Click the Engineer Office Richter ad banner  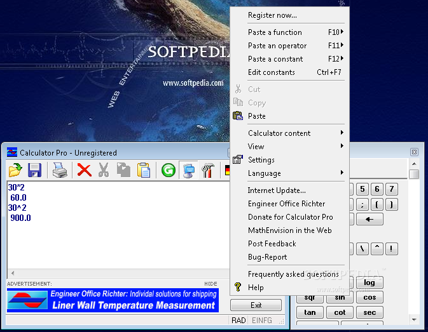[113, 300]
